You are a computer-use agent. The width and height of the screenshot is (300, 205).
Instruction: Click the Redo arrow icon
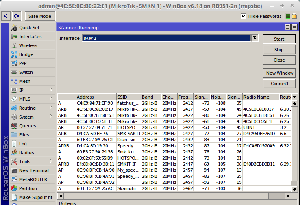coord(16,16)
